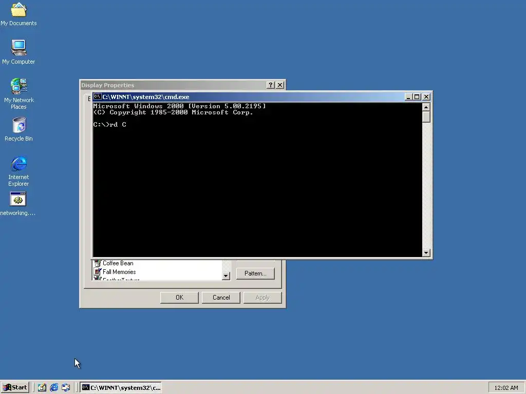Click the Display Properties help button
Image resolution: width=526 pixels, height=394 pixels.
pos(270,85)
